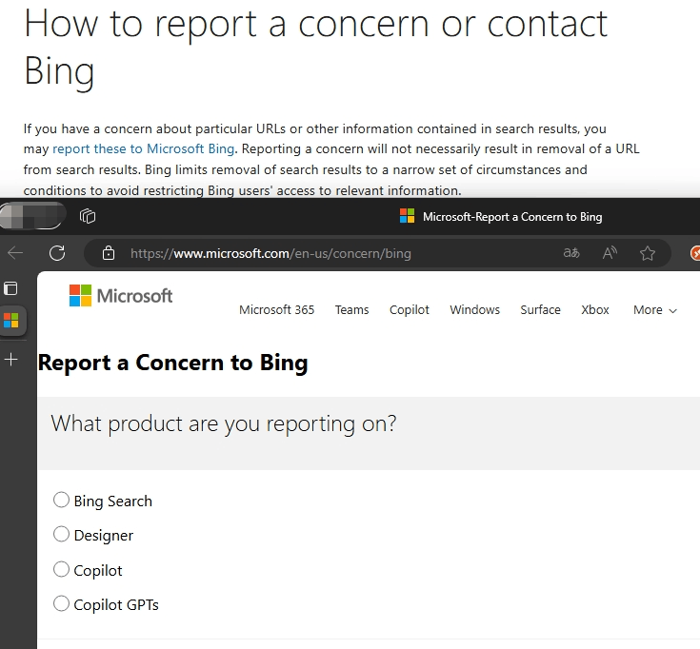The image size is (700, 649).
Task: Follow 'report these to Microsoft Bing' link
Action: coord(143,148)
